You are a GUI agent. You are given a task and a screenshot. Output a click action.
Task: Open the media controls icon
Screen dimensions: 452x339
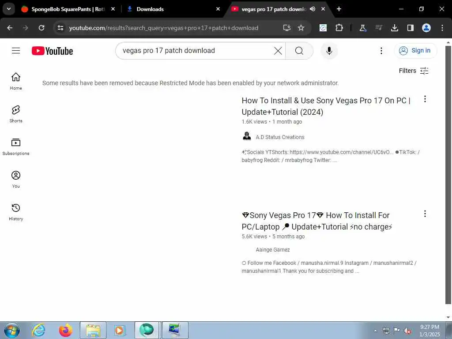point(379,28)
